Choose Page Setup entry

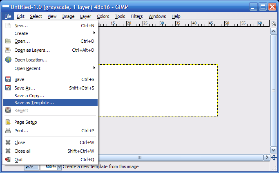[50, 122]
